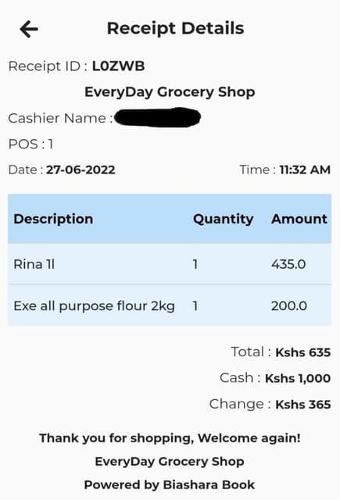Tap the EveryDay Grocery Shop header name
Viewport: 340px width, 500px height.
(x=170, y=92)
